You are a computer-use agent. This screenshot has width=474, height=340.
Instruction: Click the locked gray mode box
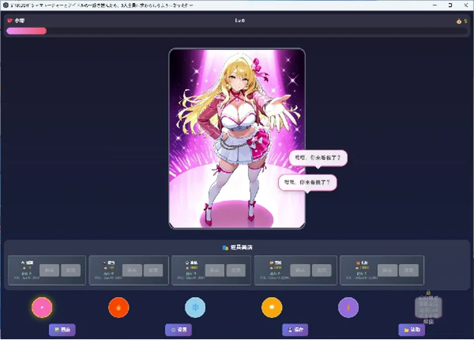point(429,307)
